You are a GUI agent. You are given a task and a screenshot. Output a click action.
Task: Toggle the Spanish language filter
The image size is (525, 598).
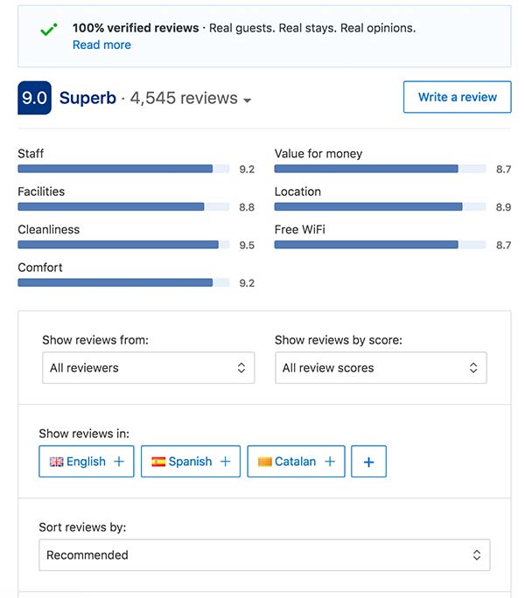click(x=191, y=462)
